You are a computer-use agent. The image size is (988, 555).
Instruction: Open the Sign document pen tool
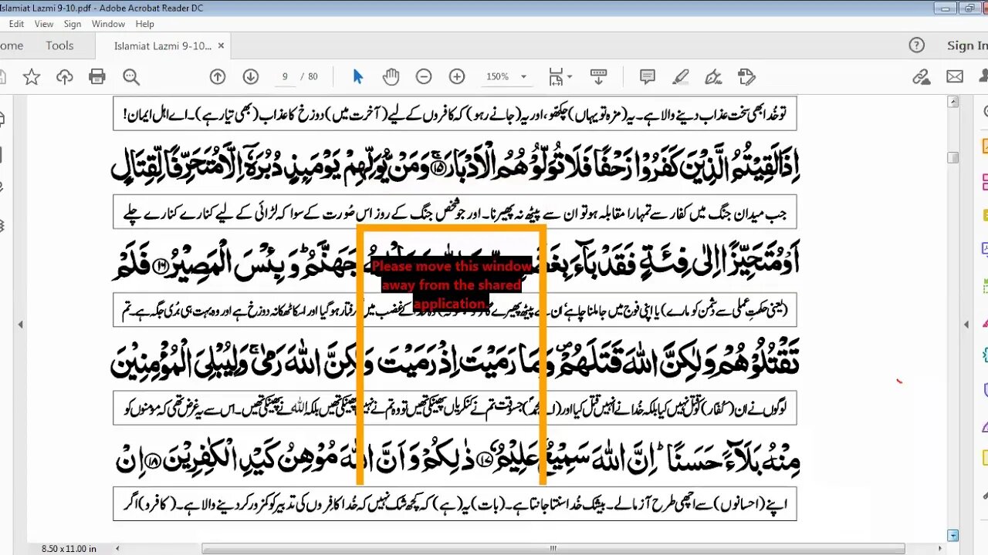coord(713,76)
